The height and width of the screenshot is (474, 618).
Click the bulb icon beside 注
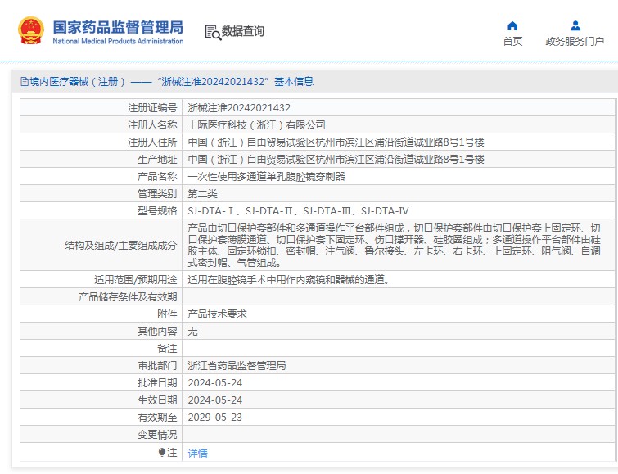(x=161, y=452)
